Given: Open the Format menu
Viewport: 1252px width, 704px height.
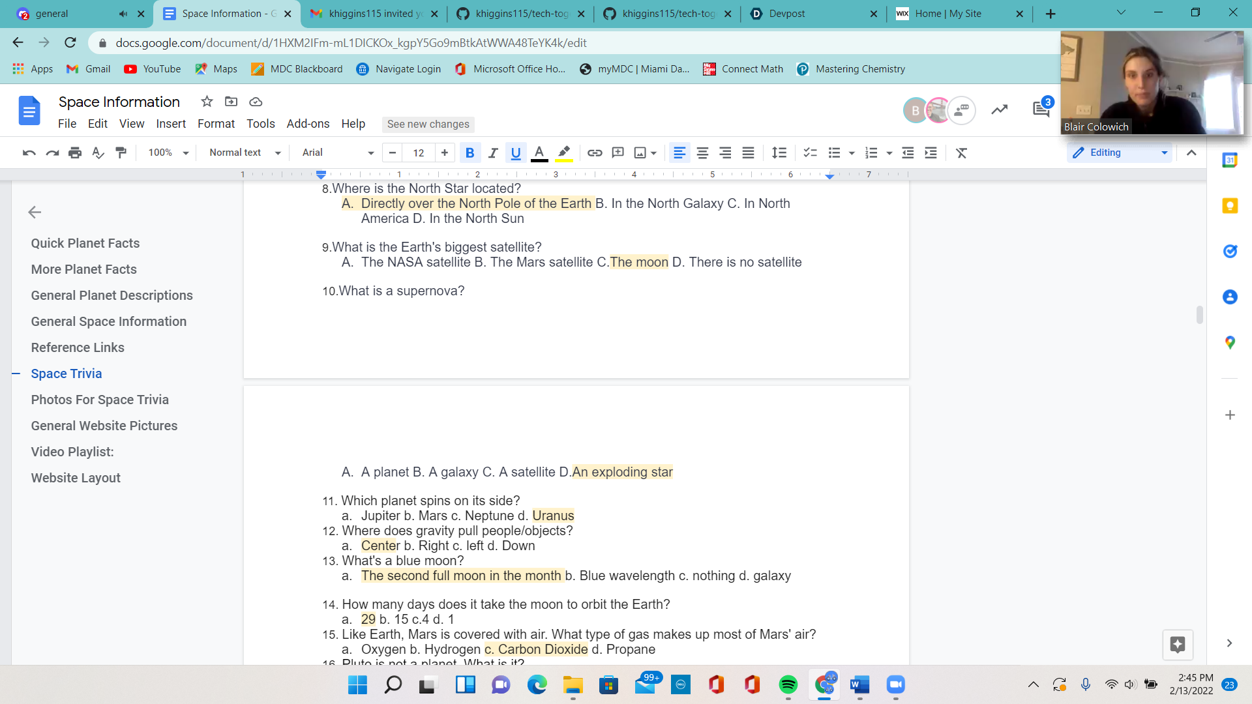Looking at the screenshot, I should point(216,124).
